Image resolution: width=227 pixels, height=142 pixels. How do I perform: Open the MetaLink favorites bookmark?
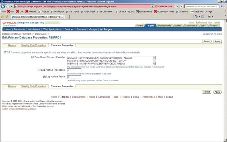tap(31, 12)
